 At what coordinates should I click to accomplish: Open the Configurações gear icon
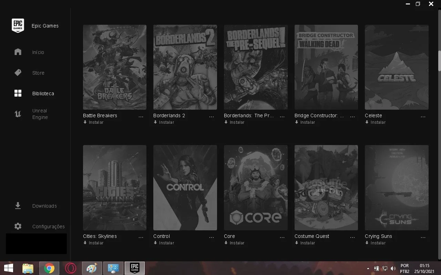(x=18, y=226)
